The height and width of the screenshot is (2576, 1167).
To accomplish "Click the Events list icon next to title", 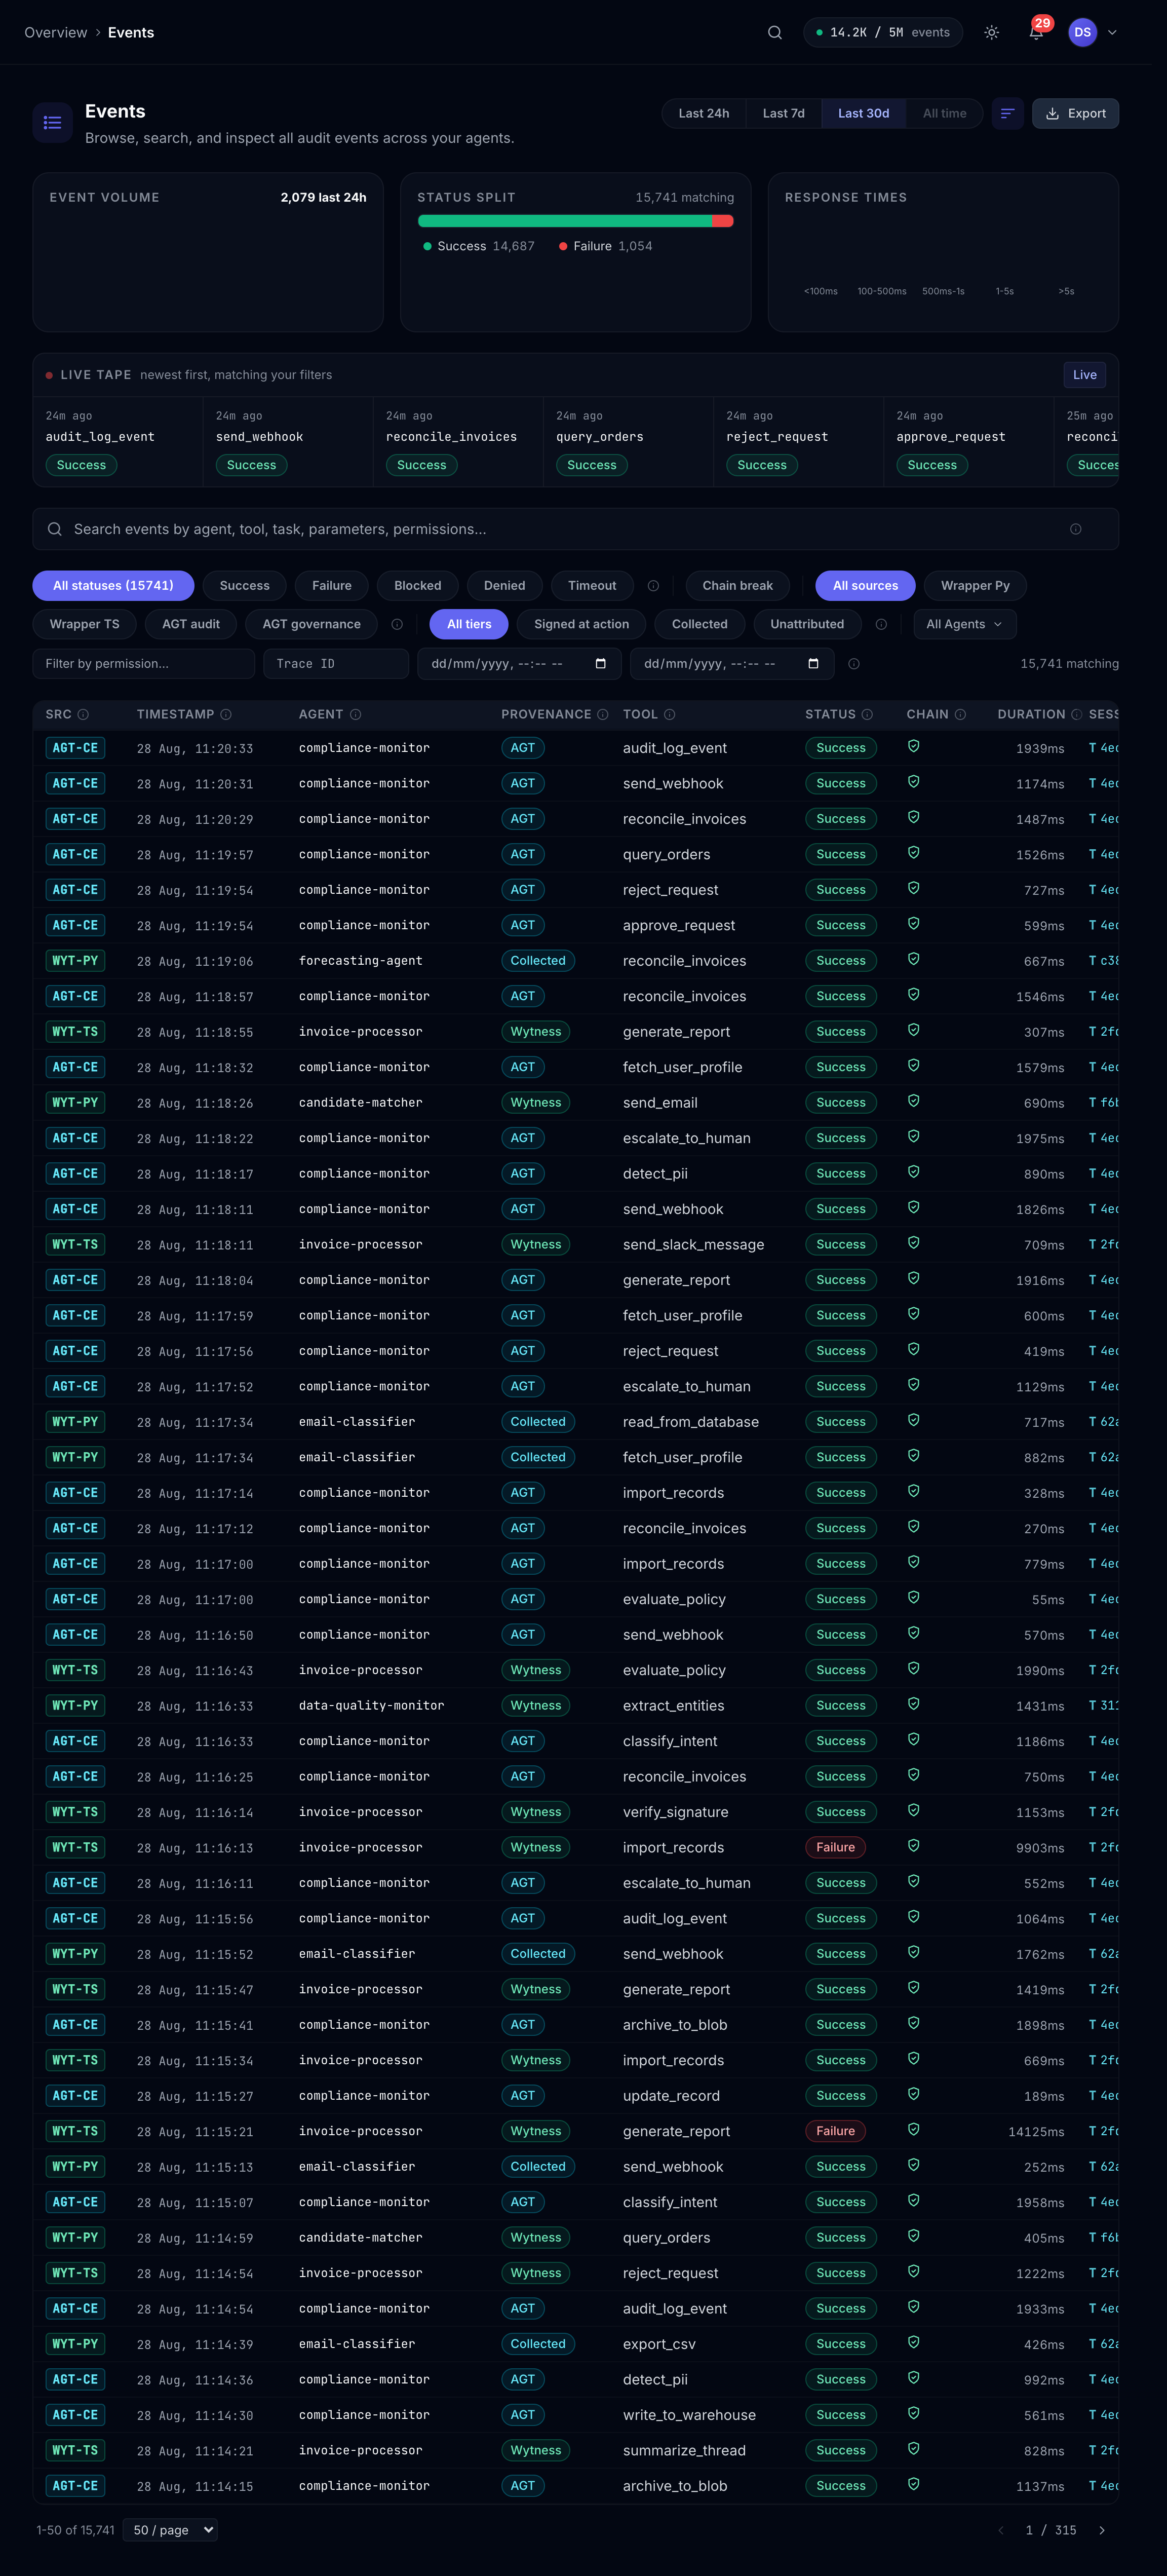I will (x=52, y=123).
